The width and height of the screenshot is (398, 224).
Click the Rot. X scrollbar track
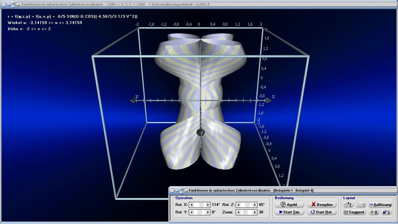tap(197, 205)
